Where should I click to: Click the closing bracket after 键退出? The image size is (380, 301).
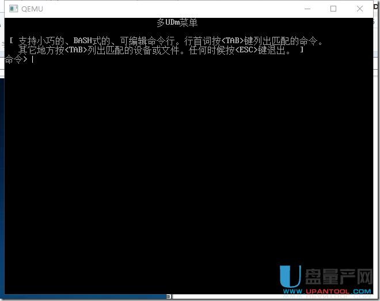(x=302, y=50)
